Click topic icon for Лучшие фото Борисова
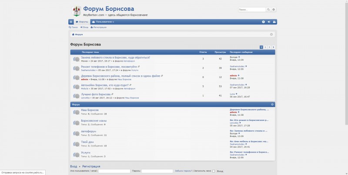Viewport: 348px width, 175px height. pyautogui.click(x=76, y=96)
